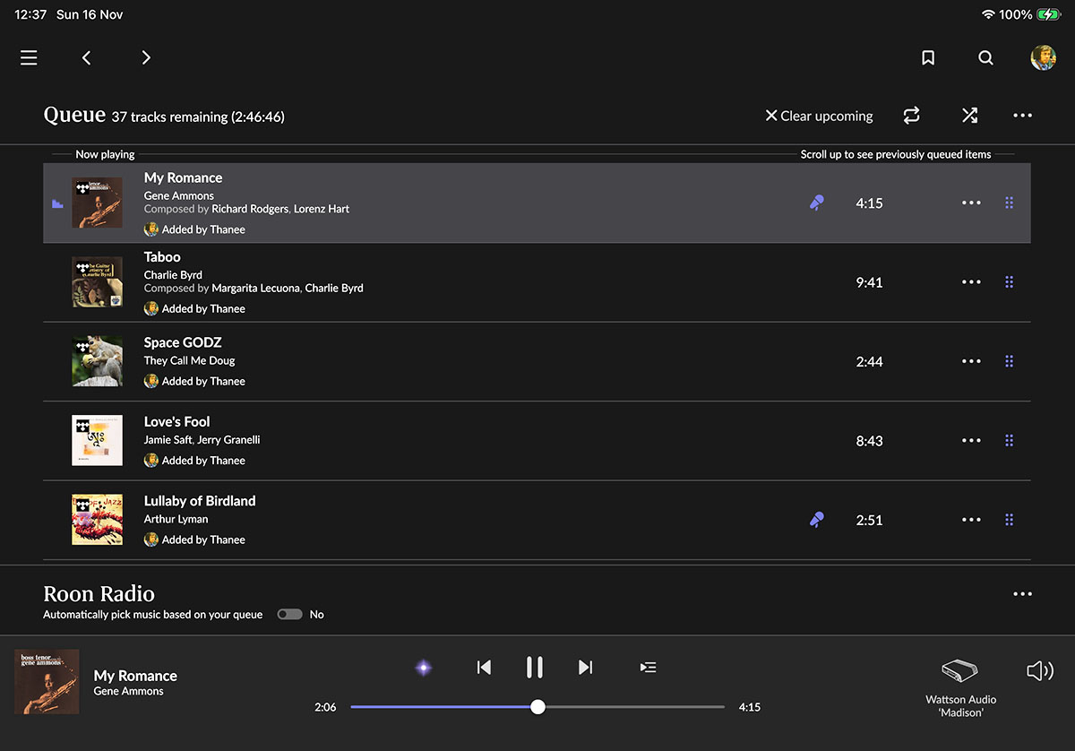
Task: Click Lullaby of Birdland cover thumbnail
Action: (x=97, y=520)
